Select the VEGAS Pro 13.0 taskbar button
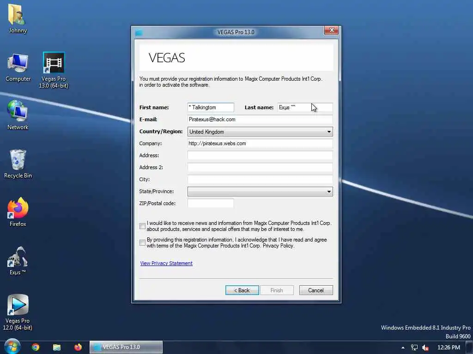 126,347
